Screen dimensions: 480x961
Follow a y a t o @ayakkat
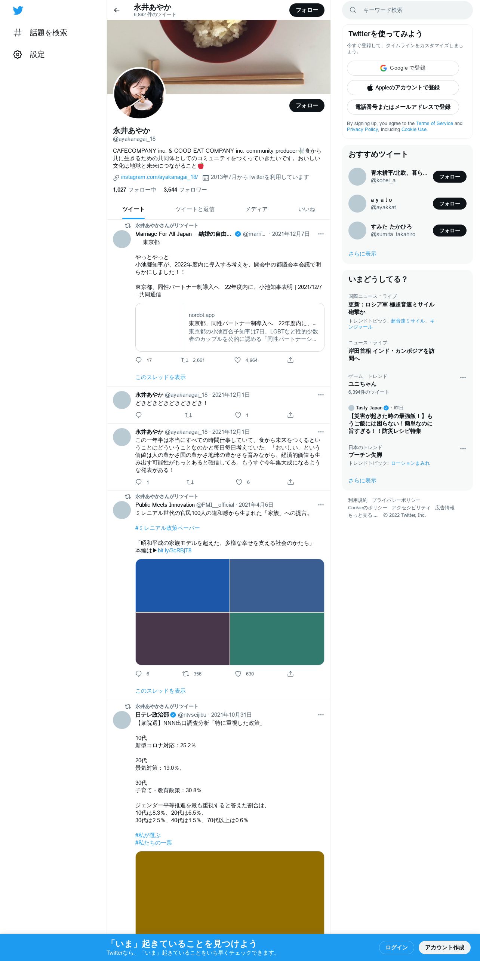click(x=450, y=204)
